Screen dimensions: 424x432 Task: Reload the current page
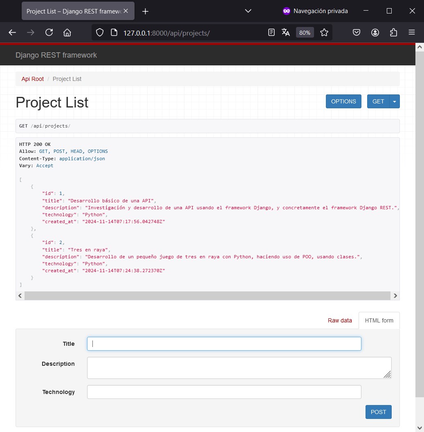pos(49,33)
